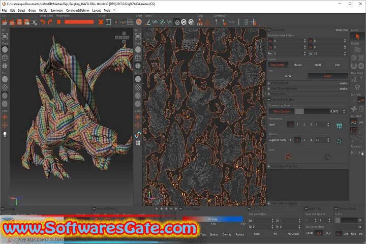Click the wavy line selection mode icon
Image resolution: width=366 pixels, height=244 pixels.
tap(354, 123)
